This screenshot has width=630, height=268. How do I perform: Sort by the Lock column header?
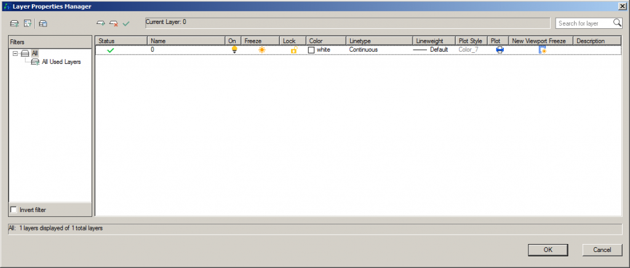pos(293,41)
